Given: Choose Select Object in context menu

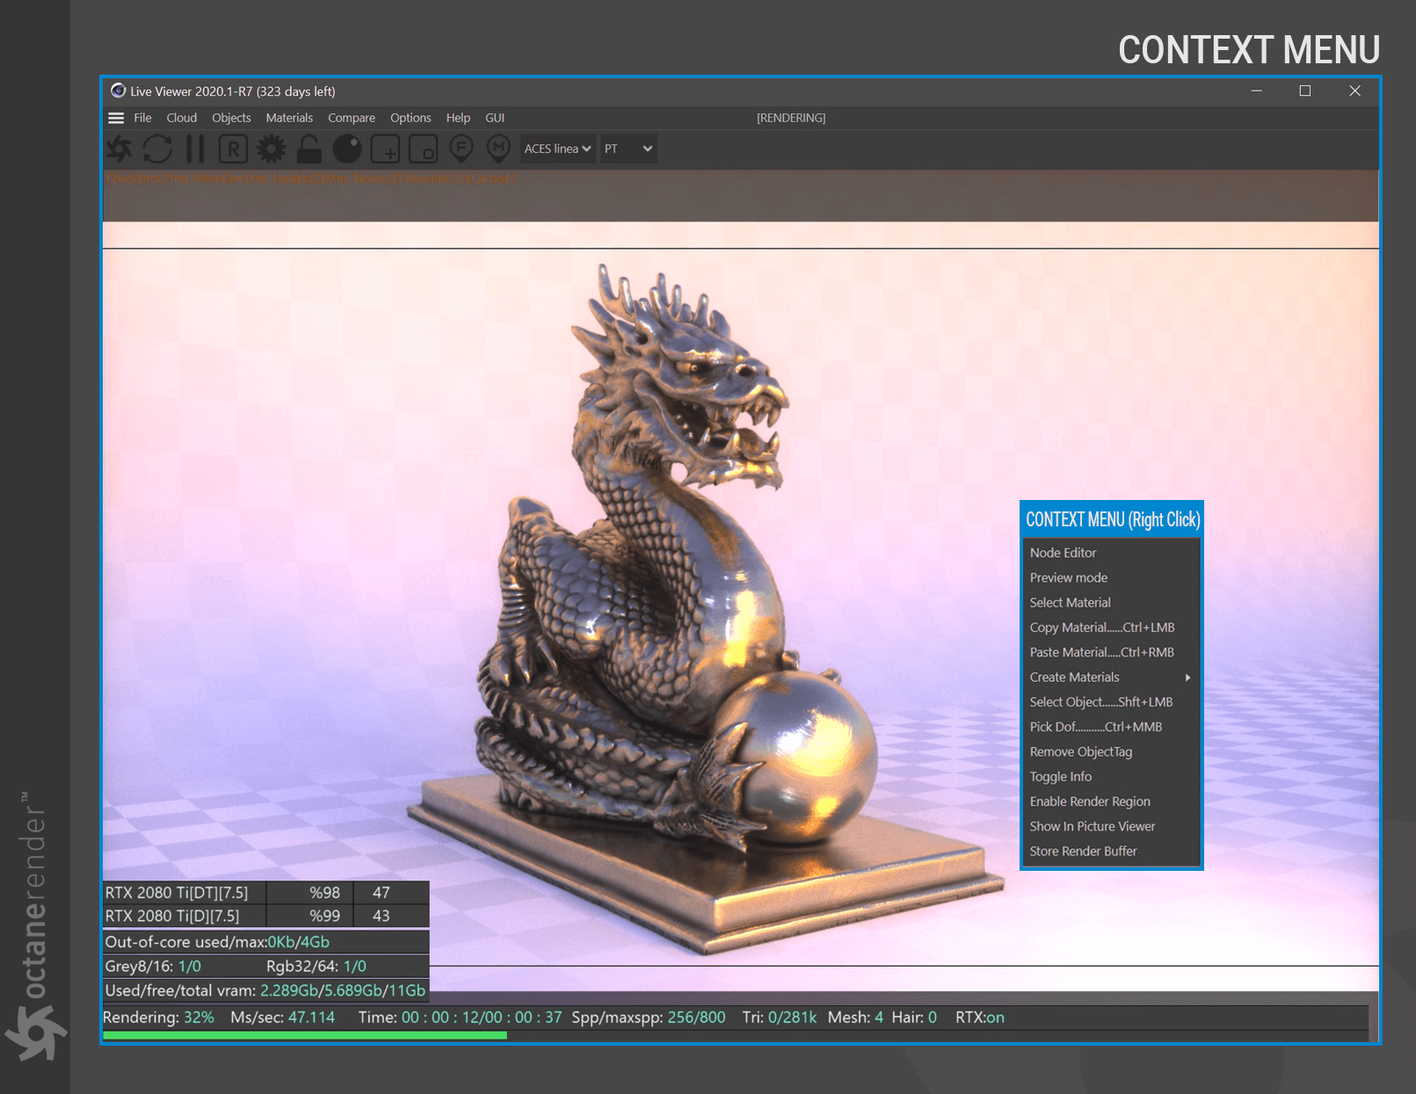Looking at the screenshot, I should [1111, 702].
